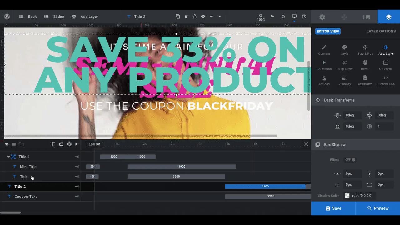Click the rotate Z 0deg field

pos(352,126)
